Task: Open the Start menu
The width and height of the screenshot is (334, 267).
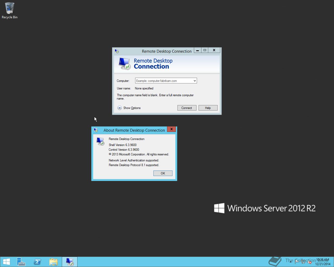Action: [x=6, y=262]
